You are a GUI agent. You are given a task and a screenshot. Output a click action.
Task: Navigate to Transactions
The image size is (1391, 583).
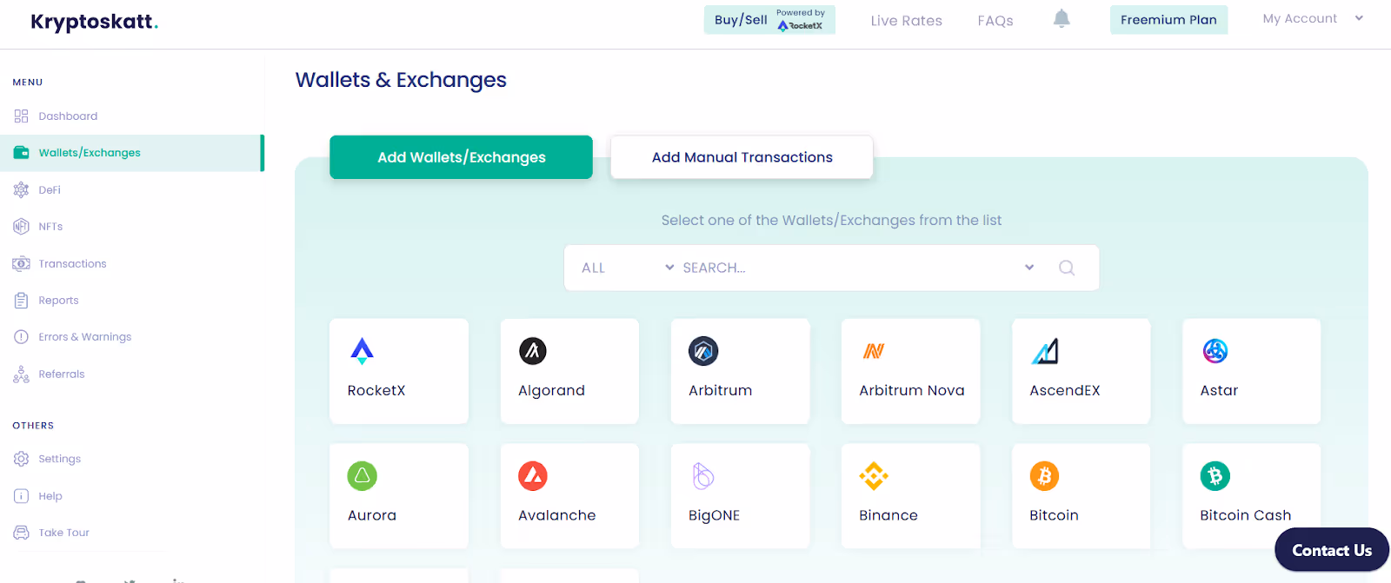pyautogui.click(x=72, y=263)
